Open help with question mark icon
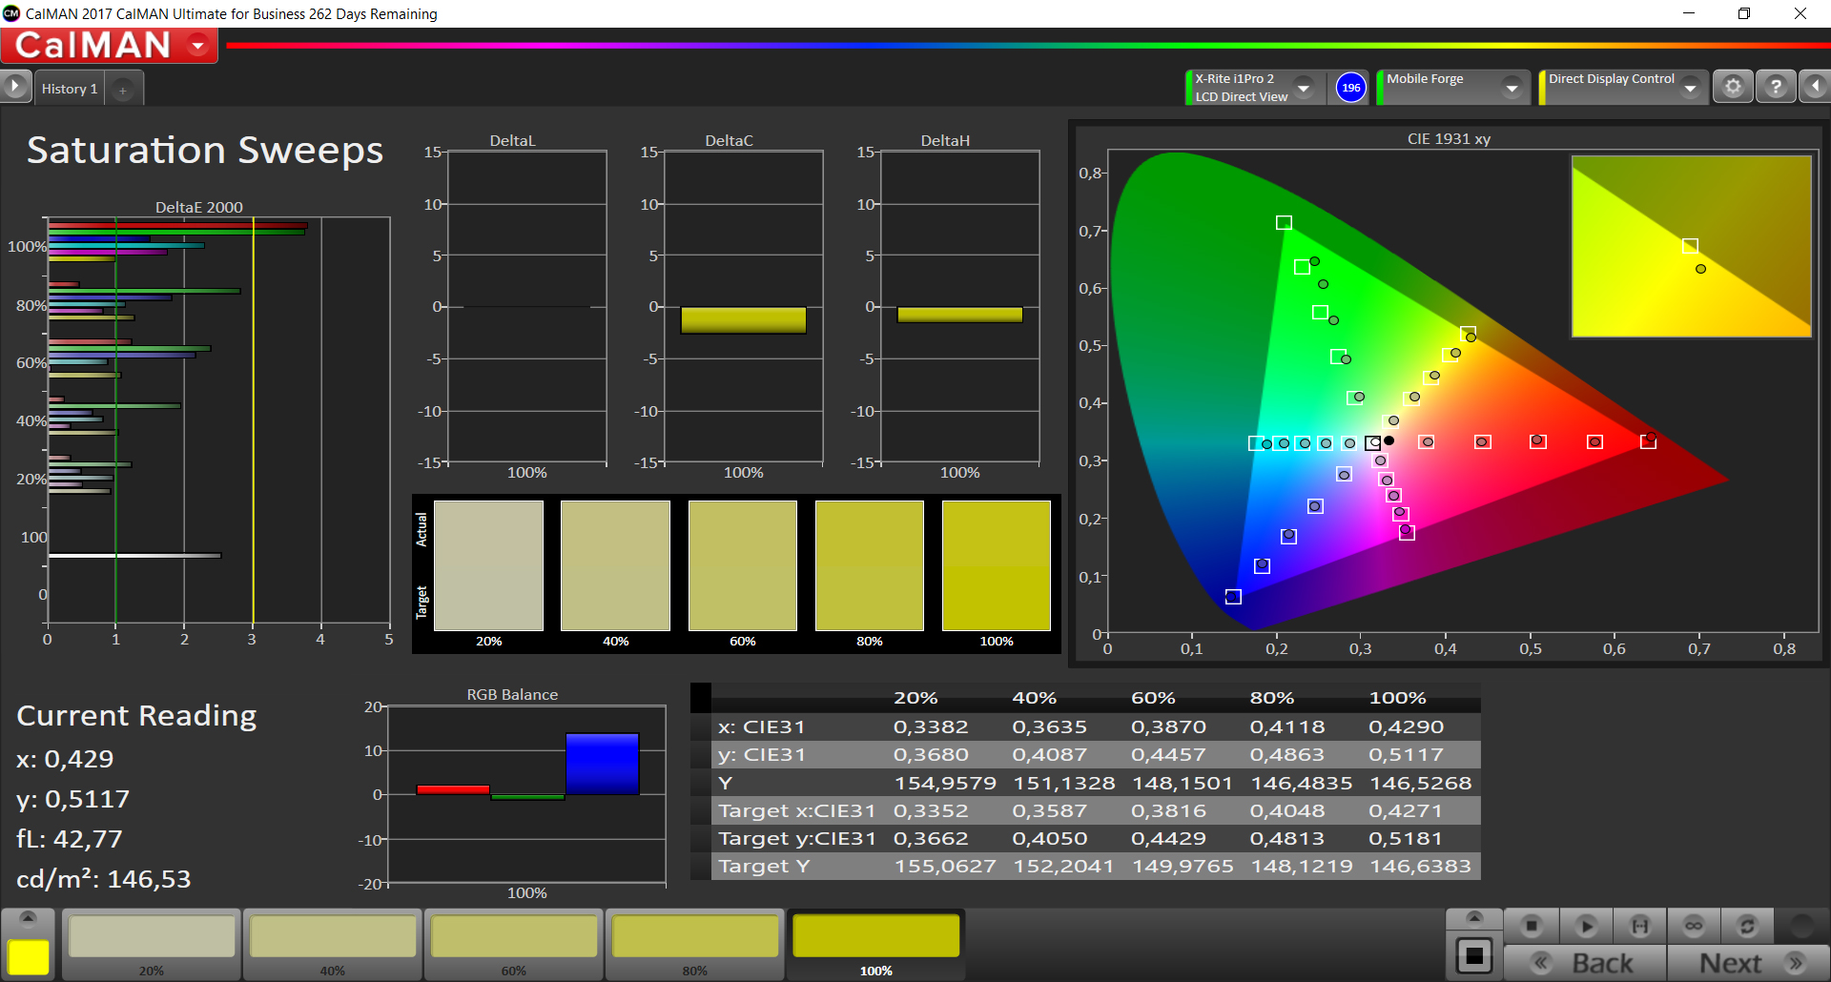Viewport: 1831px width, 982px height. (1776, 88)
